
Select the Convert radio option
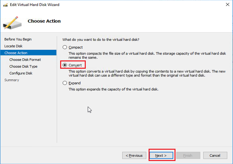point(65,65)
